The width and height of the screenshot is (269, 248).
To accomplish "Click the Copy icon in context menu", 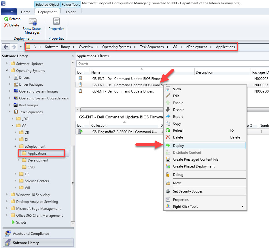I will coord(168,123).
